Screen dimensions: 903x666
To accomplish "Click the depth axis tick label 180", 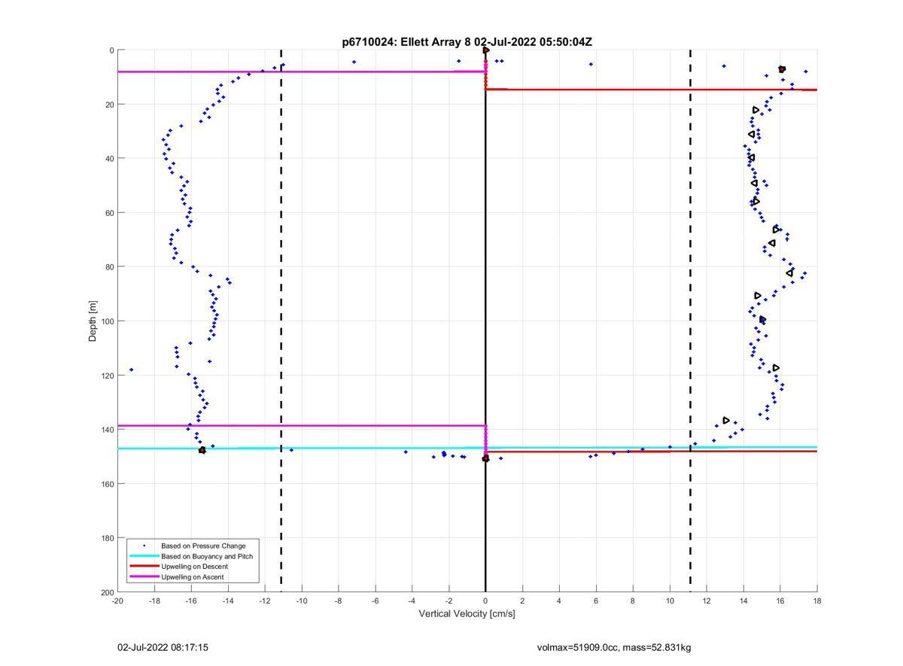I will tap(107, 538).
